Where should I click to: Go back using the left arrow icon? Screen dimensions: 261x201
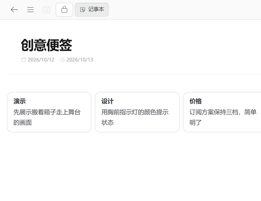pos(14,10)
